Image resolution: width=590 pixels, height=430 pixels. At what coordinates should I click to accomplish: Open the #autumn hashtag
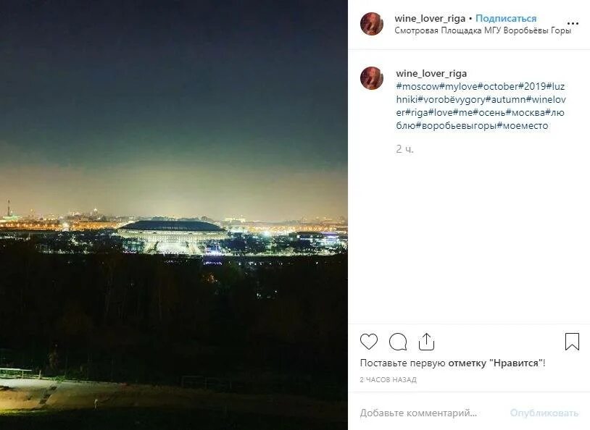pyautogui.click(x=505, y=100)
